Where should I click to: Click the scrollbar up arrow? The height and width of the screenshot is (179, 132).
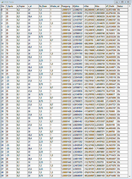(x=130, y=6)
